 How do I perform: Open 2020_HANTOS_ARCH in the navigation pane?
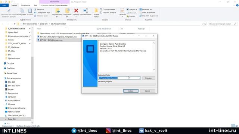point(17,44)
